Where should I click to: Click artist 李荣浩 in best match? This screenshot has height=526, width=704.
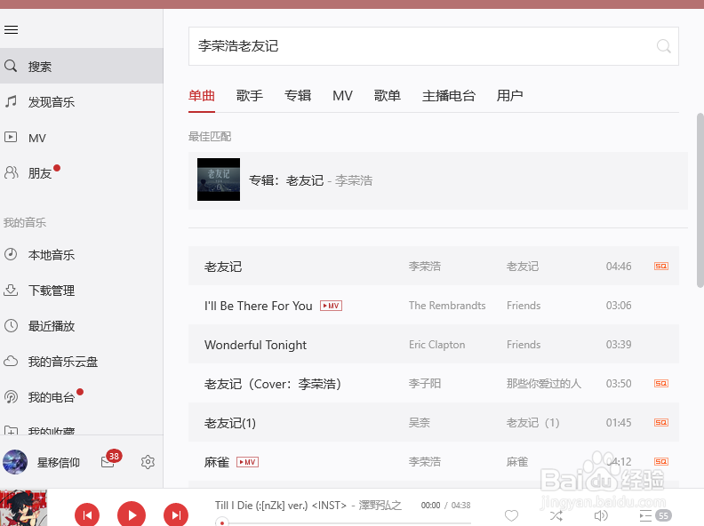354,180
